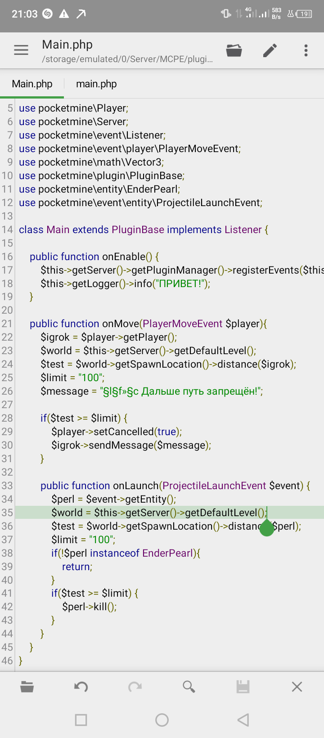This screenshot has height=738, width=324.
Task: Save the file with the floppy icon
Action: click(x=243, y=687)
